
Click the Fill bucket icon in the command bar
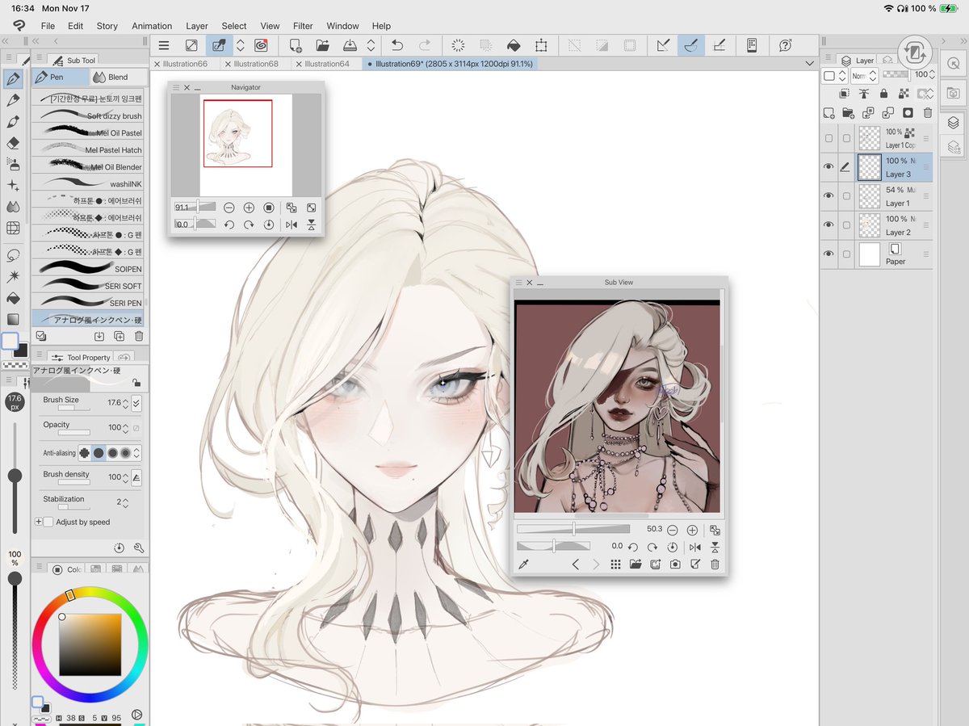pos(514,46)
